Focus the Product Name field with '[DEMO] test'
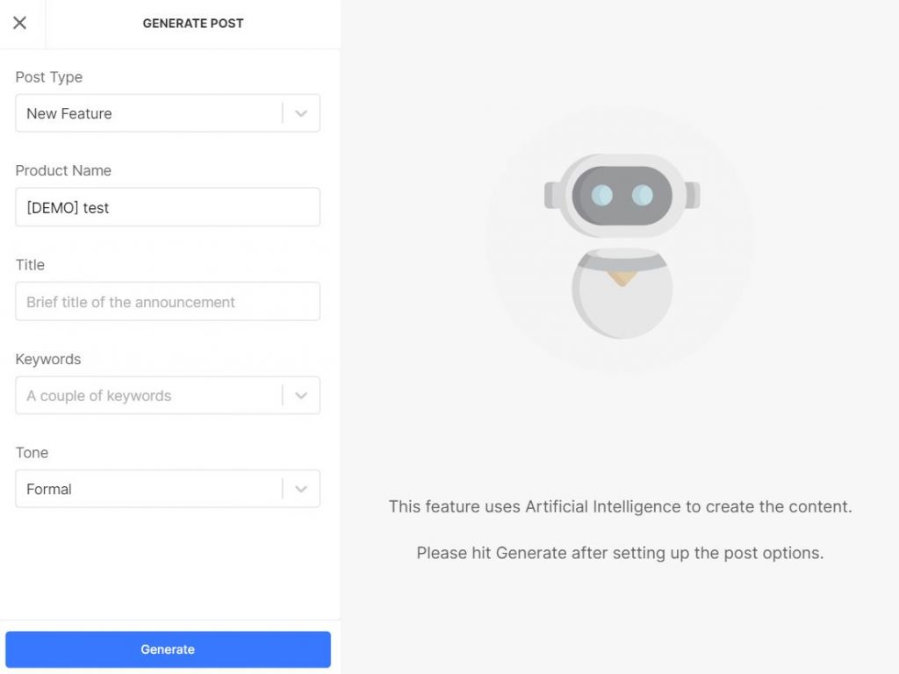Viewport: 899px width, 674px height. [x=168, y=207]
